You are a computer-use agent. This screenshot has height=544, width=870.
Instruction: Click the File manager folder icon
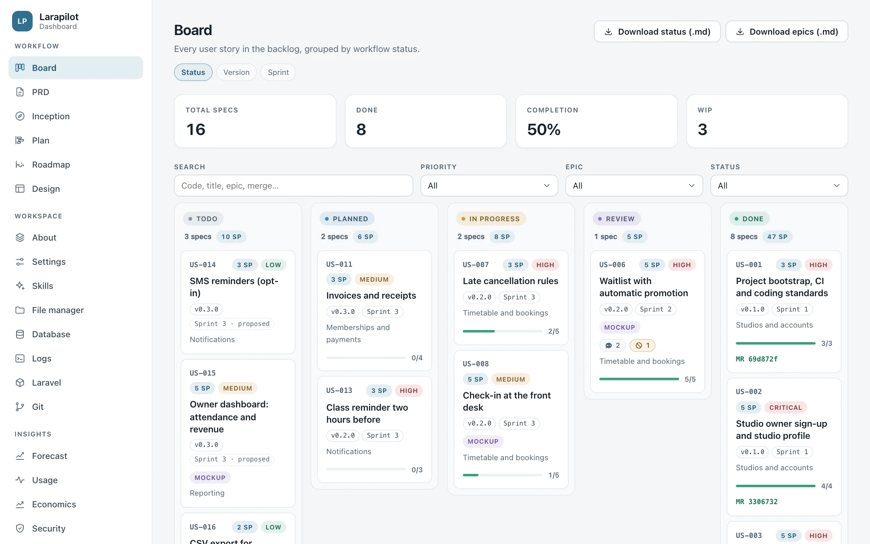coord(20,310)
